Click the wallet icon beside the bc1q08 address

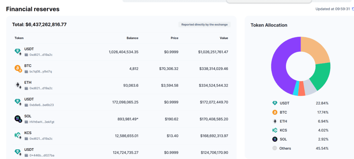coord(26,71)
